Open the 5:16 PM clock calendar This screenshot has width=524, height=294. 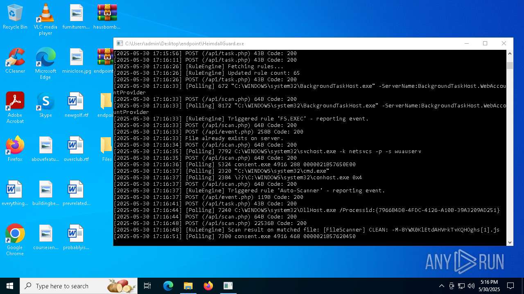pos(490,286)
